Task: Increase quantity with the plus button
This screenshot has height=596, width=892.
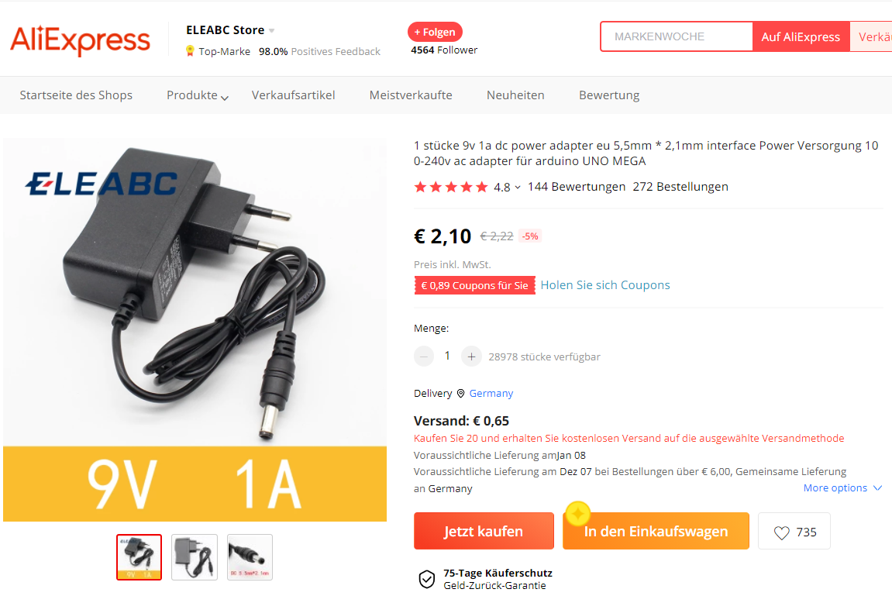Action: (x=471, y=357)
